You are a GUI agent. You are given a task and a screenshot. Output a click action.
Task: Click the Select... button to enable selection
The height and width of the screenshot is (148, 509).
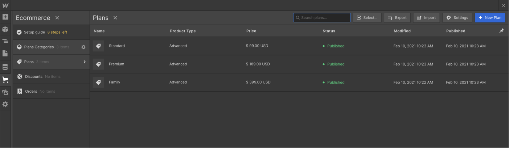tap(367, 18)
